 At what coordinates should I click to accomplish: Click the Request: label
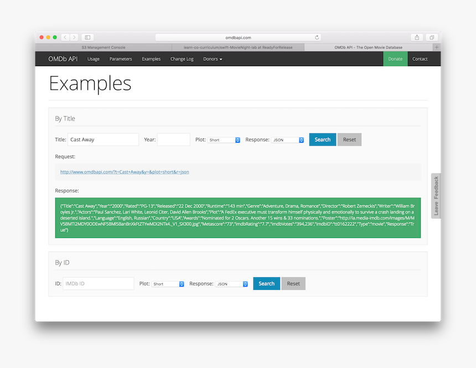[x=65, y=157]
